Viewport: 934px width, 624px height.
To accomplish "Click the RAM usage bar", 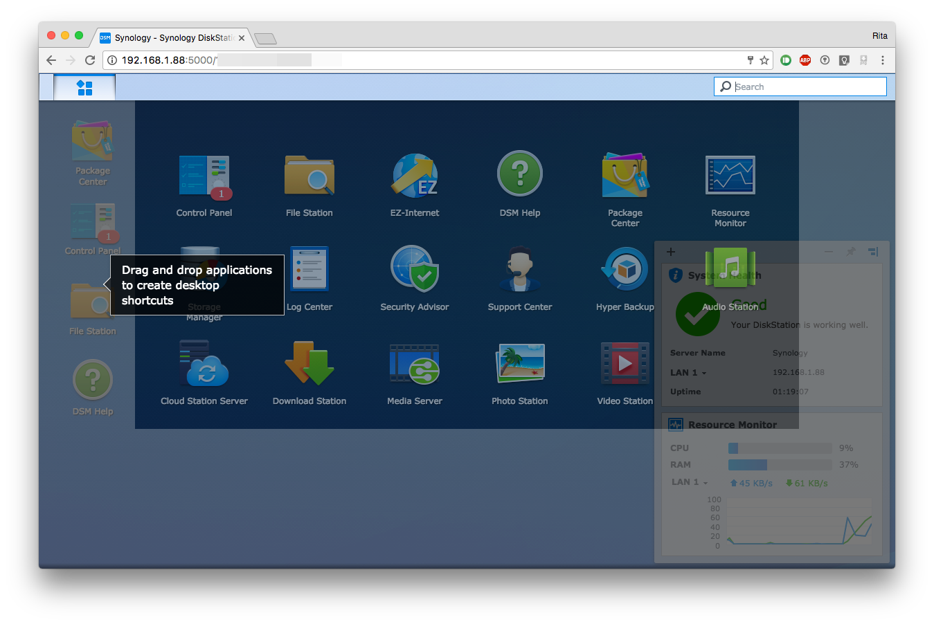I will tap(780, 465).
